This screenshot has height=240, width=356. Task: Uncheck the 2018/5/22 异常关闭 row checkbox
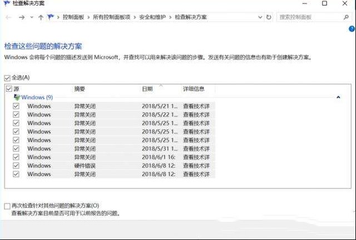tap(16, 114)
